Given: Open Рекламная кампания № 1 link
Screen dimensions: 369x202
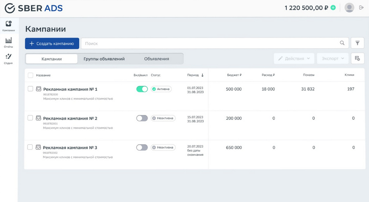Looking at the screenshot, I should [70, 89].
